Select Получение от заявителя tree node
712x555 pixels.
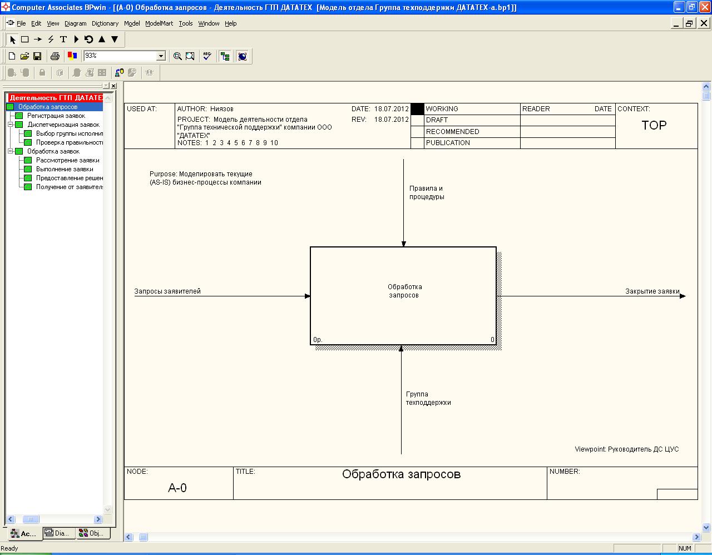coord(69,187)
